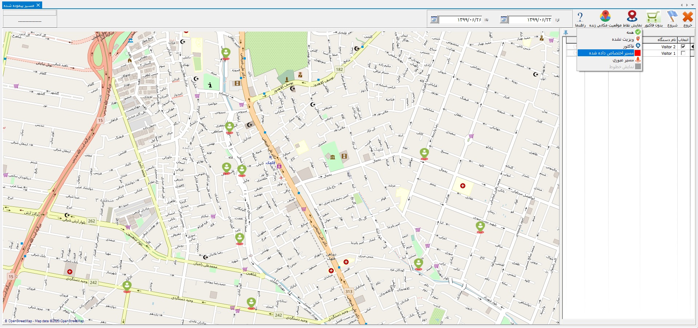Select 'مسیر عبوری' in the popup menu
698x328 pixels.
click(623, 60)
